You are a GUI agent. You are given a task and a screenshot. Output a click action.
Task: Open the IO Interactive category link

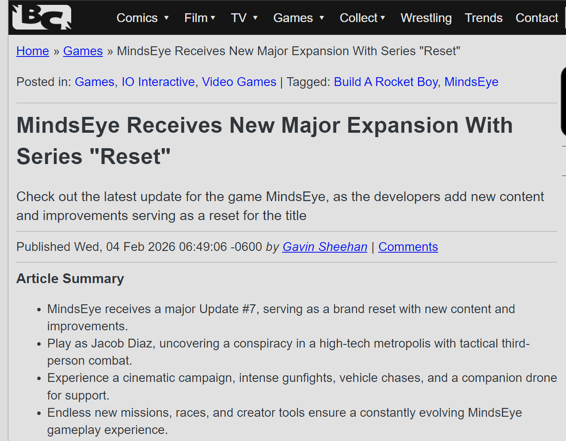click(x=158, y=82)
